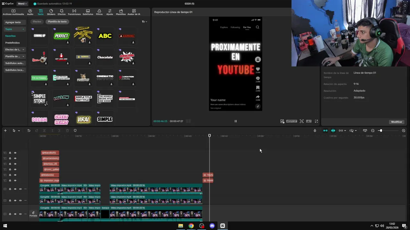Open the Menú dropdown
410x230 pixels.
pyautogui.click(x=22, y=4)
